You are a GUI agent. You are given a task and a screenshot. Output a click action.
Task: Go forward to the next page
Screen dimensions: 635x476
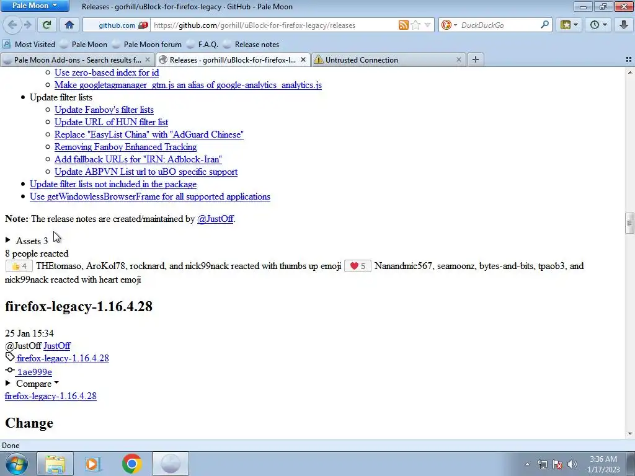[x=28, y=25]
